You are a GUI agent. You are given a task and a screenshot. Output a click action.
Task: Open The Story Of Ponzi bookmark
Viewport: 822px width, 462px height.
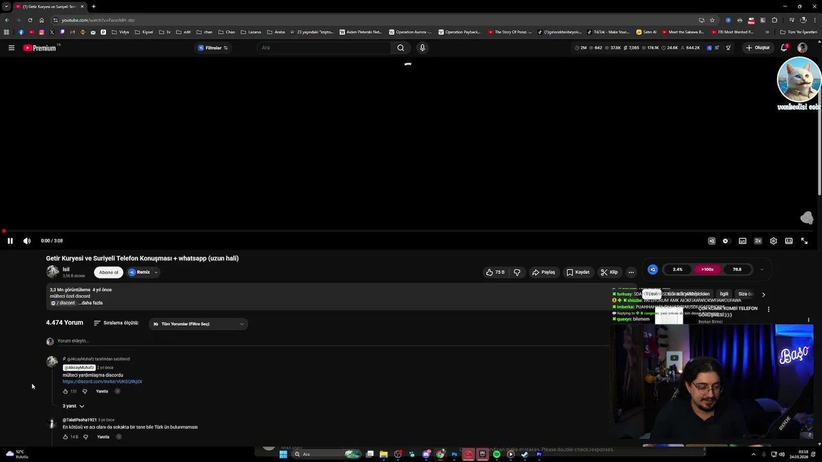(x=511, y=32)
